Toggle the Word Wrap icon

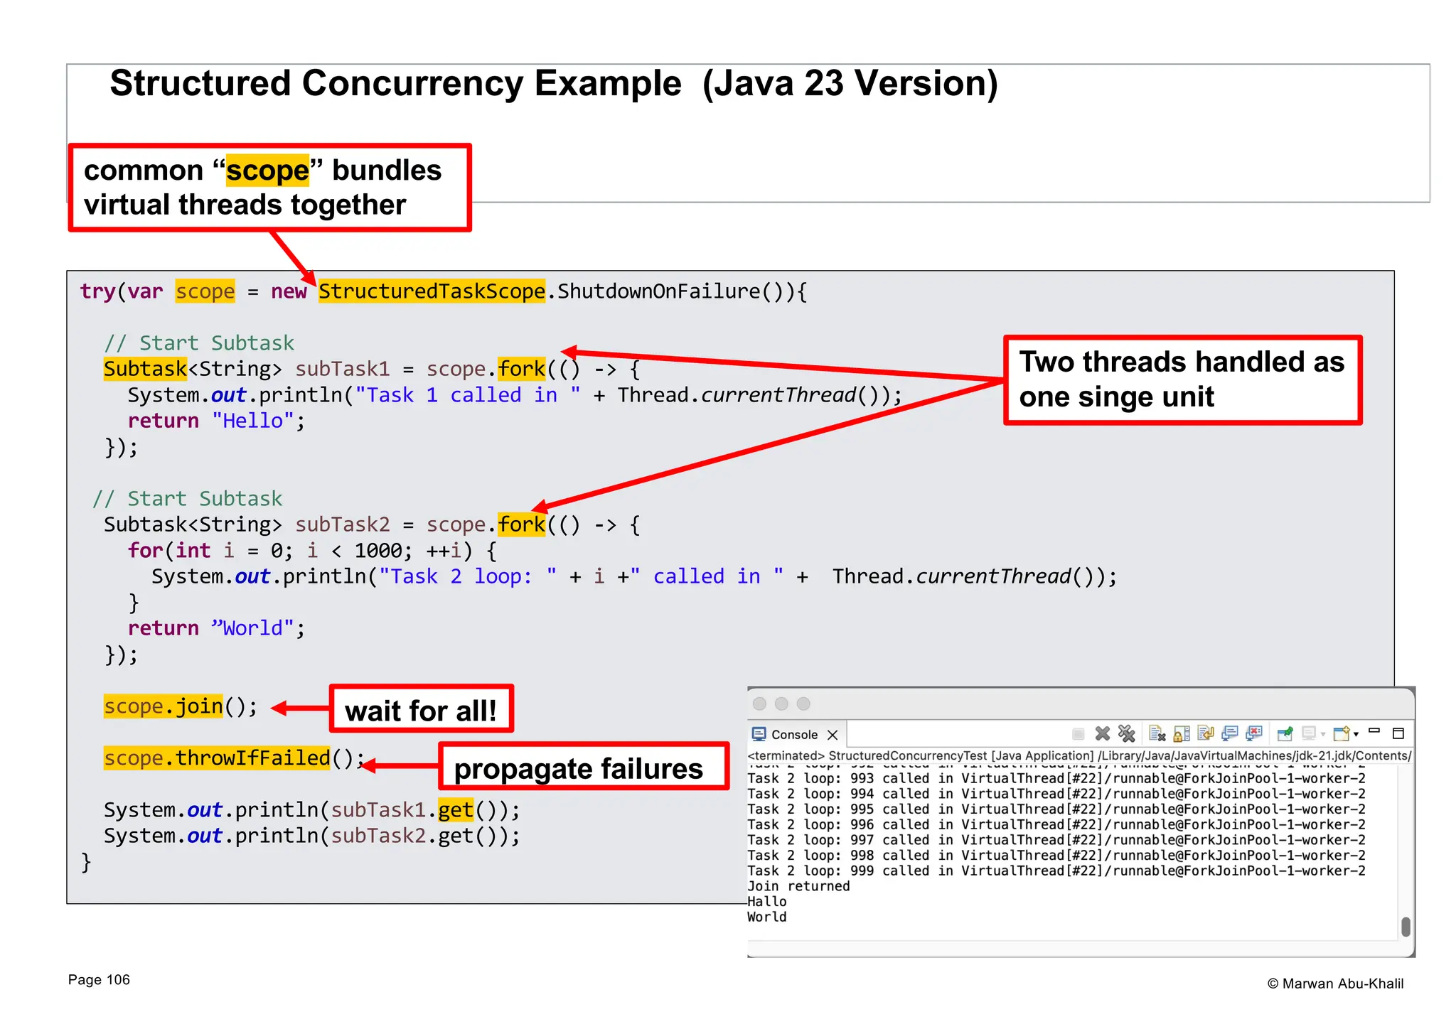coord(1206,733)
